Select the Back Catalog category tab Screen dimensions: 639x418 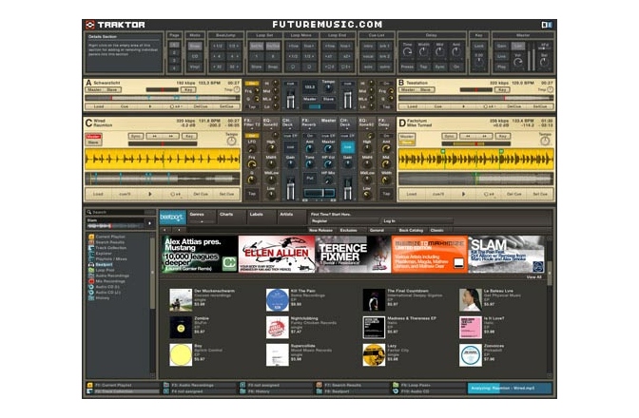411,230
